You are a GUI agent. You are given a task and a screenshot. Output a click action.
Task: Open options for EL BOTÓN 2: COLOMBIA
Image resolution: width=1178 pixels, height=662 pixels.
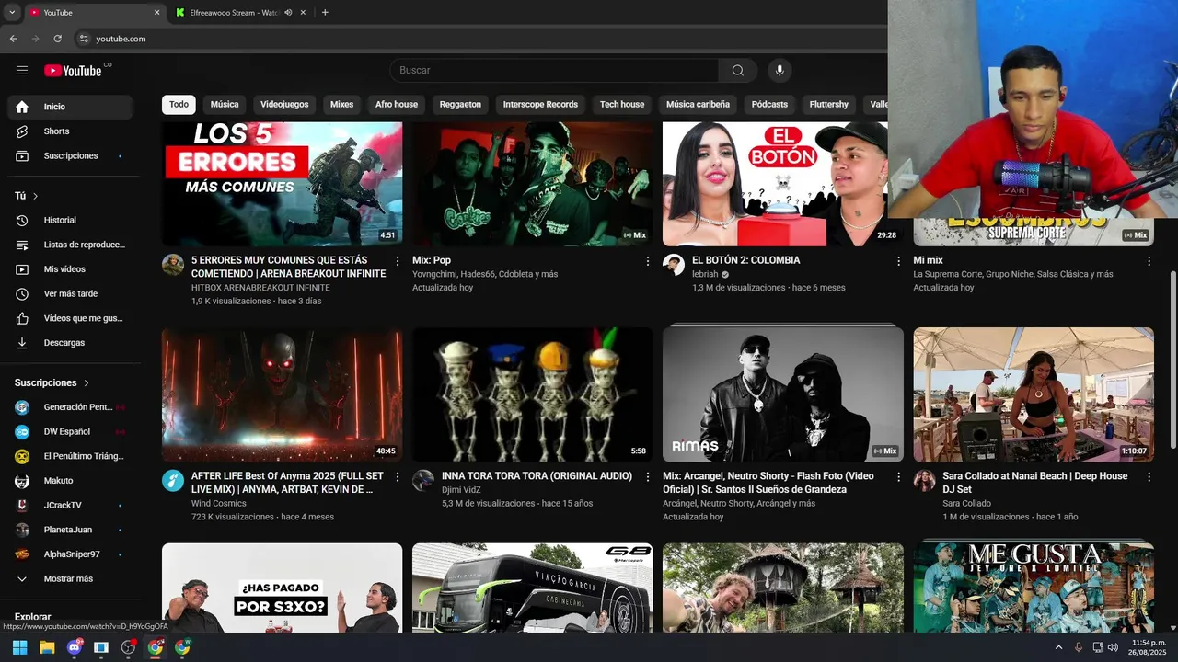tap(898, 261)
